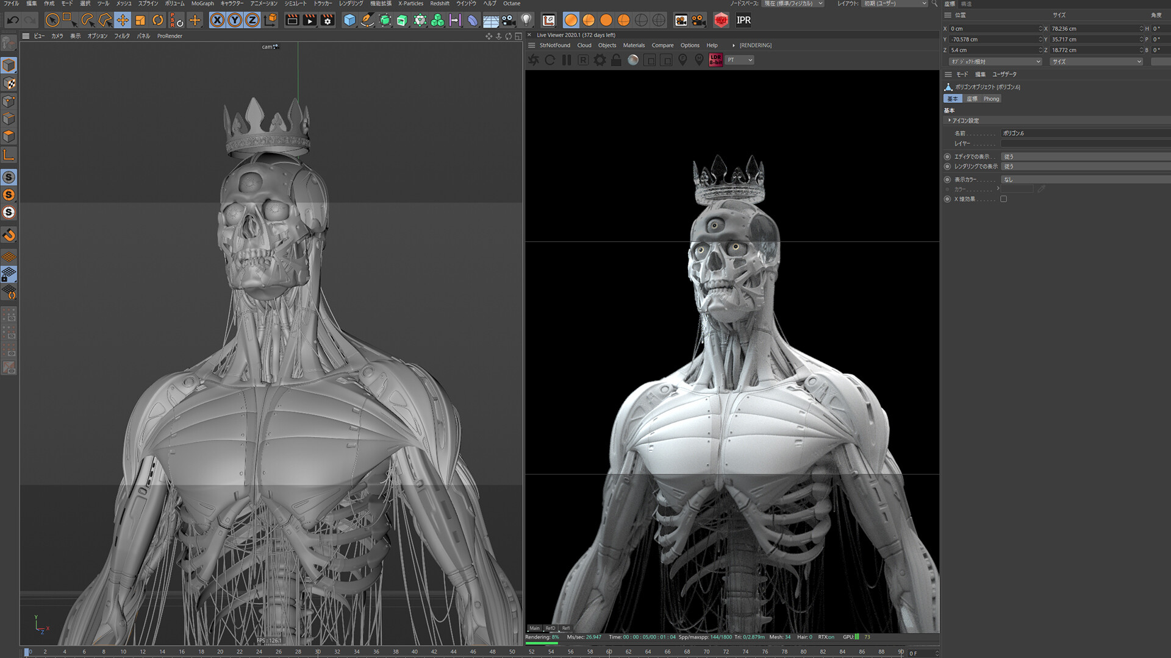Select the Move tool in top toolbar

click(x=123, y=20)
